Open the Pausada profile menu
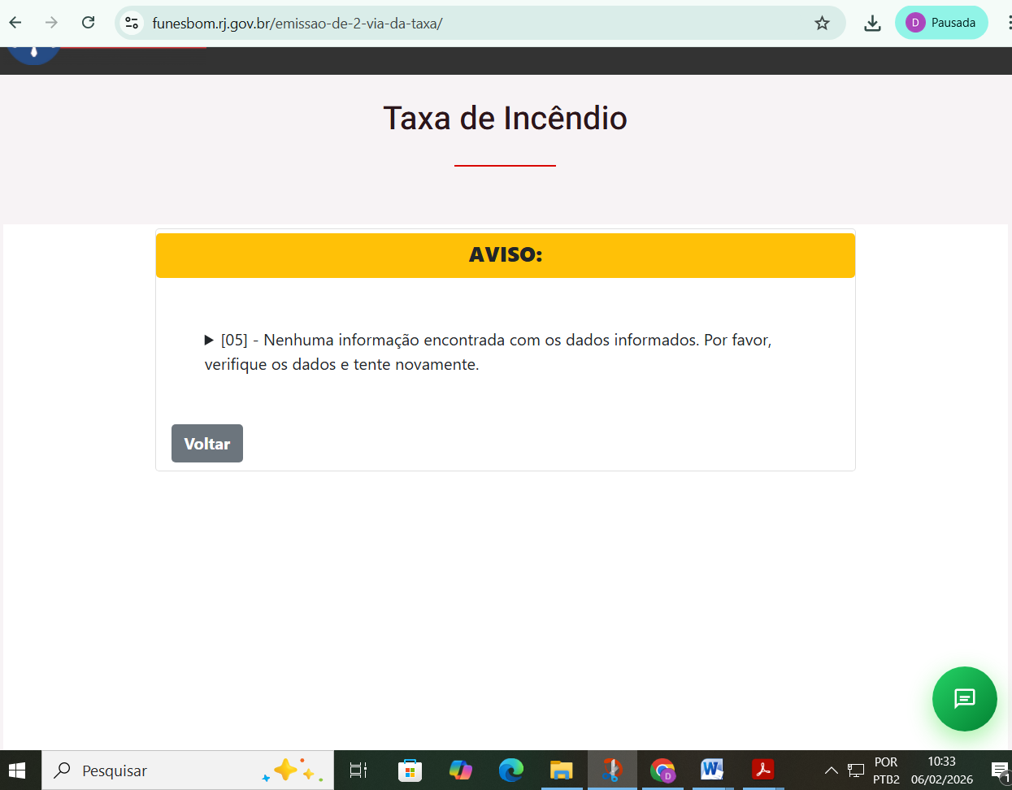The image size is (1012, 790). pyautogui.click(x=940, y=23)
